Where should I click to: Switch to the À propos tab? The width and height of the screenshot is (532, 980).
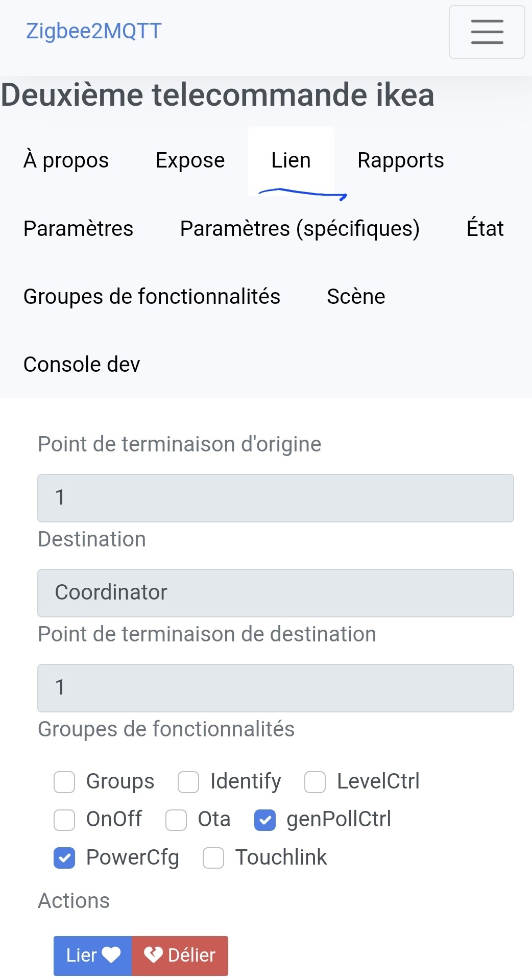(x=66, y=160)
